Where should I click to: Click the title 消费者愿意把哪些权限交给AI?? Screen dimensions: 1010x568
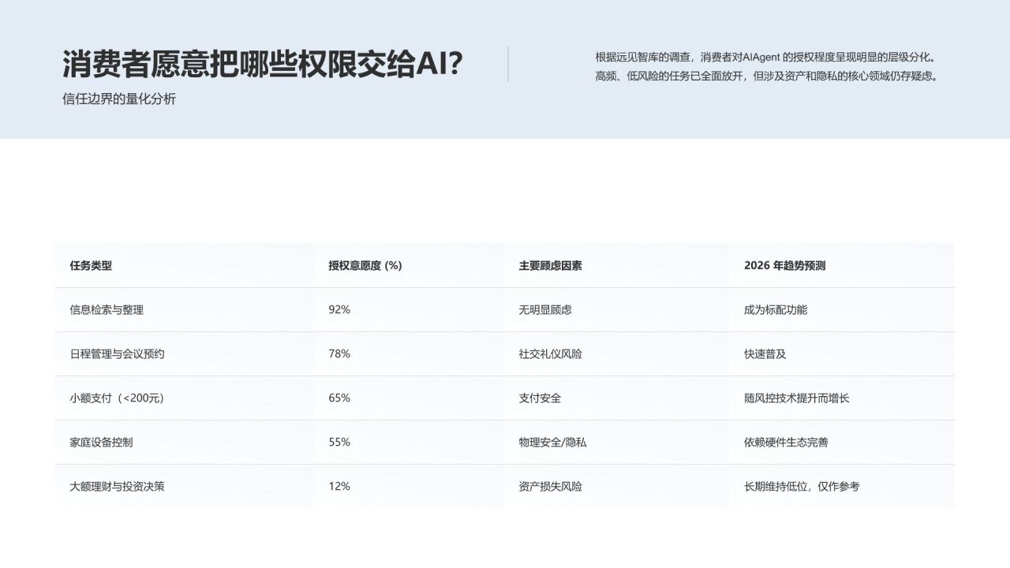(x=263, y=65)
